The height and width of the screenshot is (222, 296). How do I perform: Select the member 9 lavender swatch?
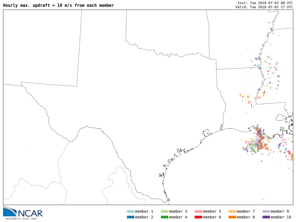coord(266,211)
